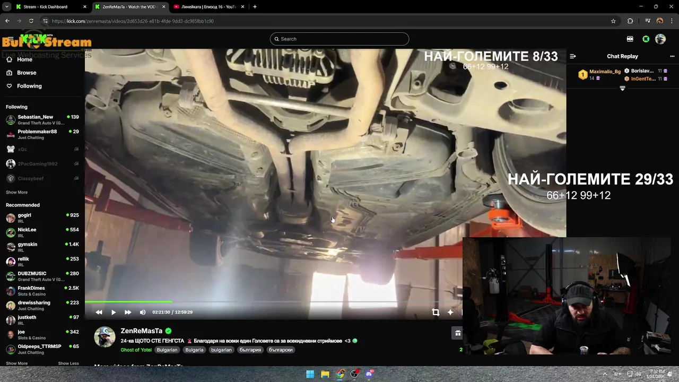679x382 pixels.
Task: Open Sebastian_New followed channel
Action: (x=42, y=119)
